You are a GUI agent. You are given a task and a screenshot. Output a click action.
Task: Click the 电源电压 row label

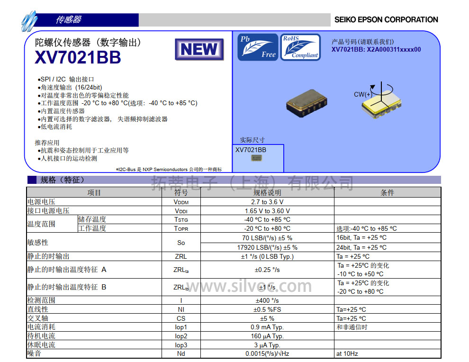41,202
